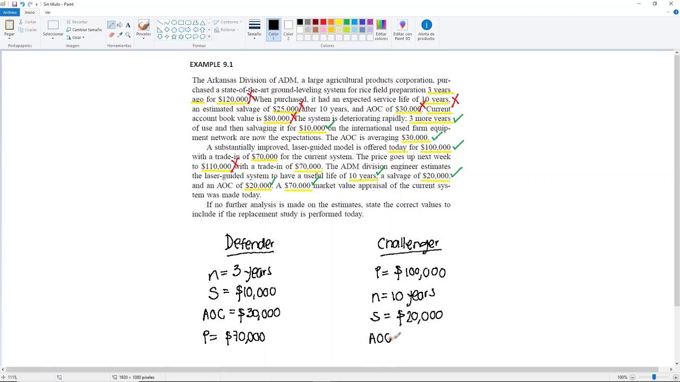The image size is (680, 382).
Task: Click the scroll down arrow of vertical scrollbar
Action: pos(677,363)
